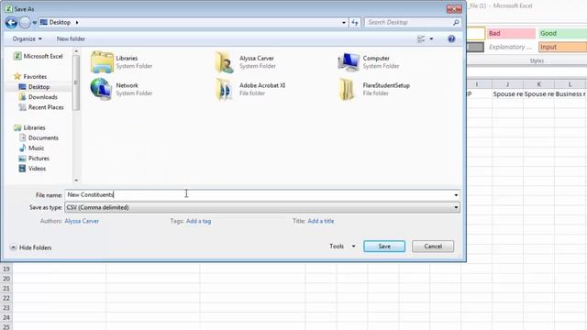Open the Tools dropdown menu

coord(342,247)
